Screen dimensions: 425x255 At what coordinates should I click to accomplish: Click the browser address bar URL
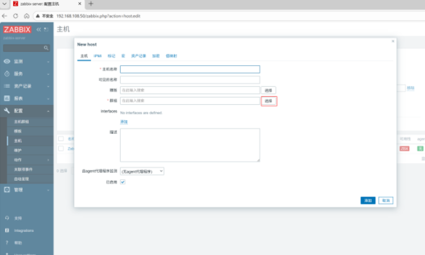(x=98, y=16)
